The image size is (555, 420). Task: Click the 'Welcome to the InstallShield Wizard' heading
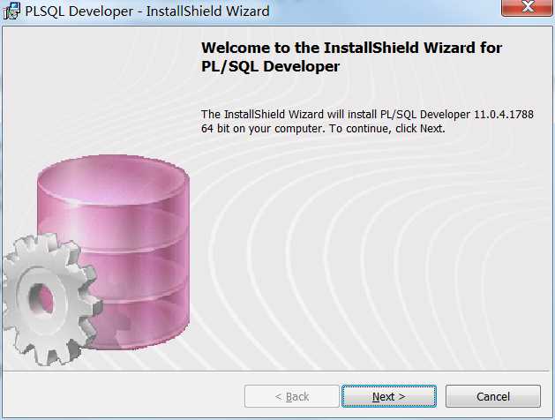(x=351, y=57)
